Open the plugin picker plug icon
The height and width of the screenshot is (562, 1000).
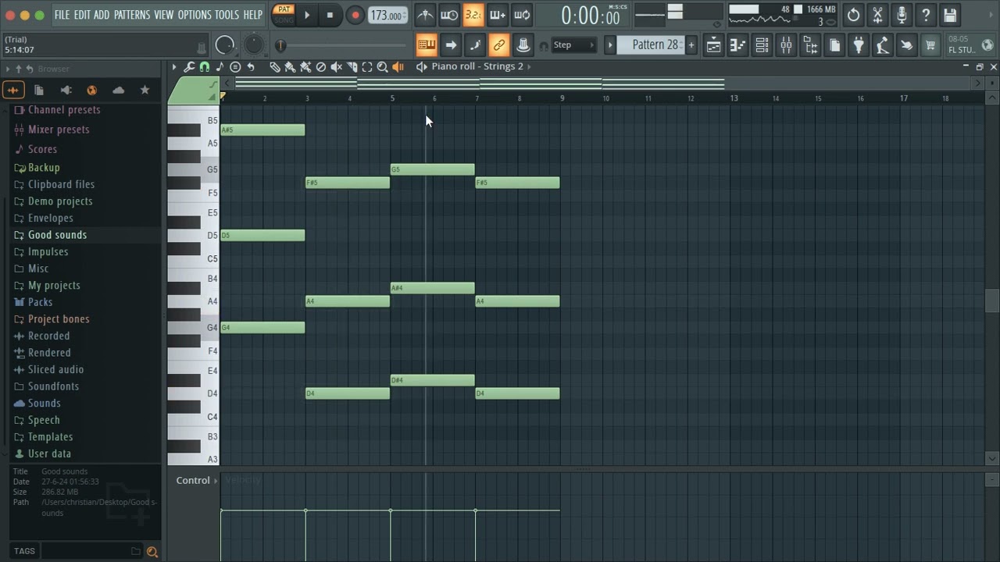[859, 45]
